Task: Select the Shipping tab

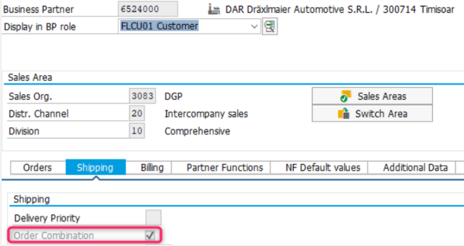Action: tap(94, 168)
